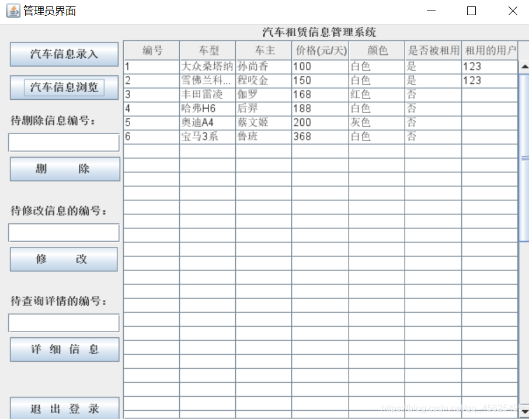Select the 车型 column header
Screen dimensions: 529x419
pyautogui.click(x=208, y=51)
